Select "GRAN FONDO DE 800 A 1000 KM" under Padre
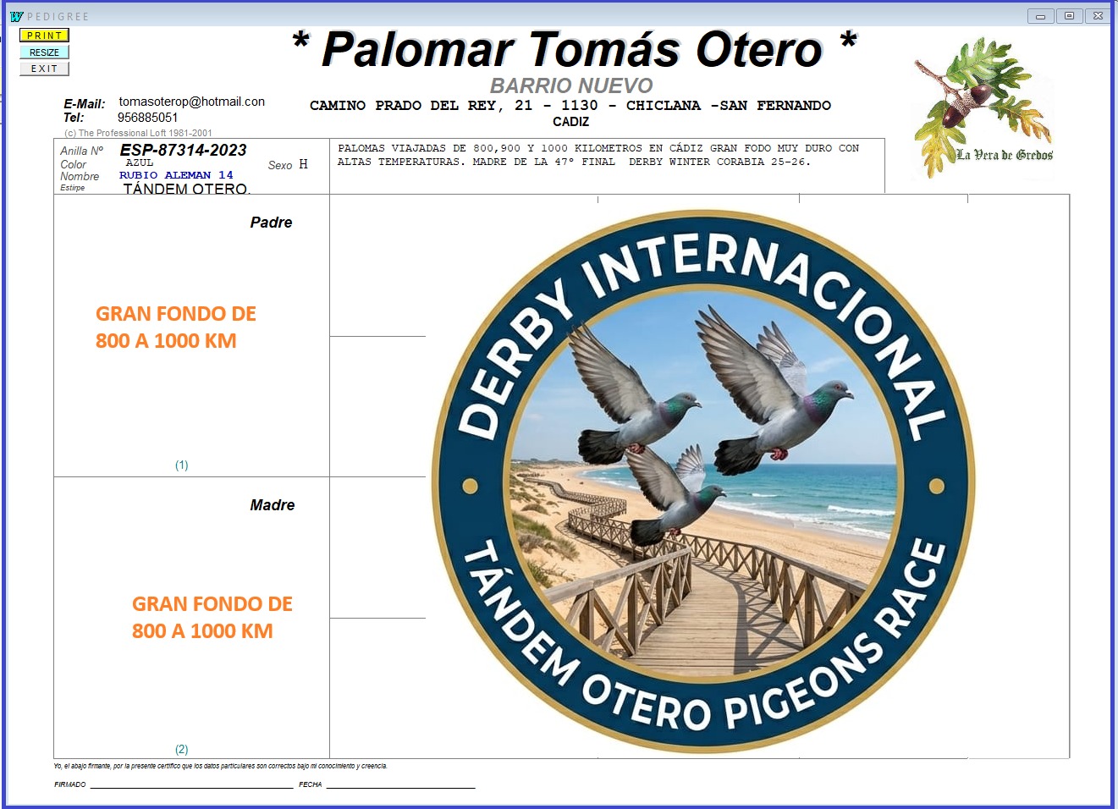This screenshot has height=809, width=1118. 176,327
